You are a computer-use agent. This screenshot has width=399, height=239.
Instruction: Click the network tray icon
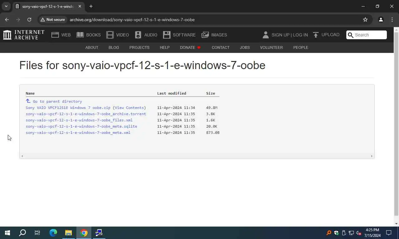(x=351, y=233)
